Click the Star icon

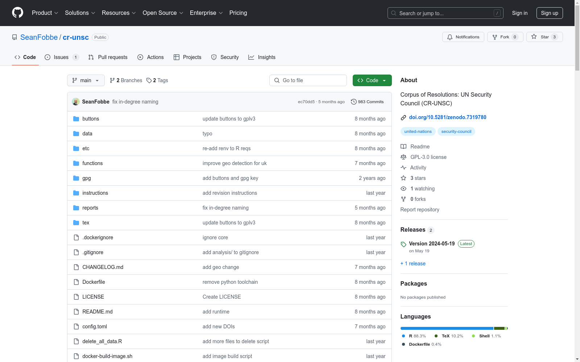[534, 37]
